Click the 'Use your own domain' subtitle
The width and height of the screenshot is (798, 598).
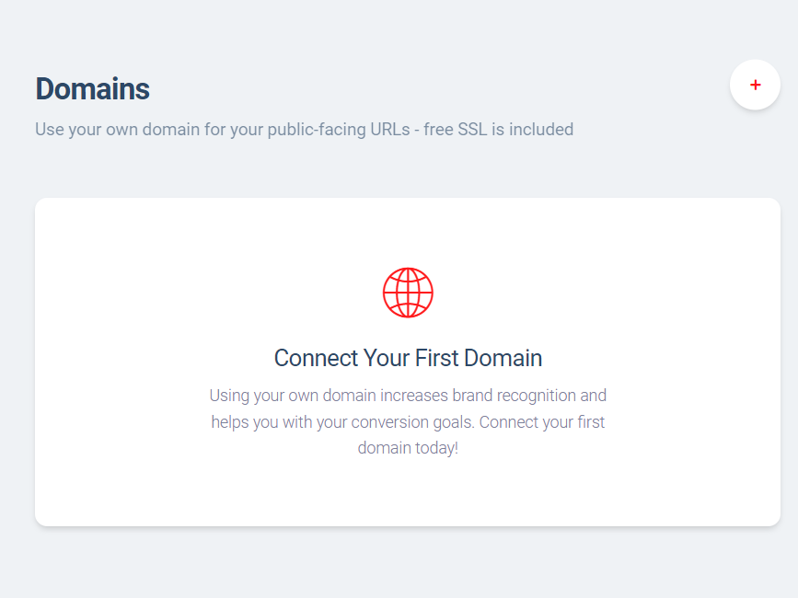(x=304, y=130)
